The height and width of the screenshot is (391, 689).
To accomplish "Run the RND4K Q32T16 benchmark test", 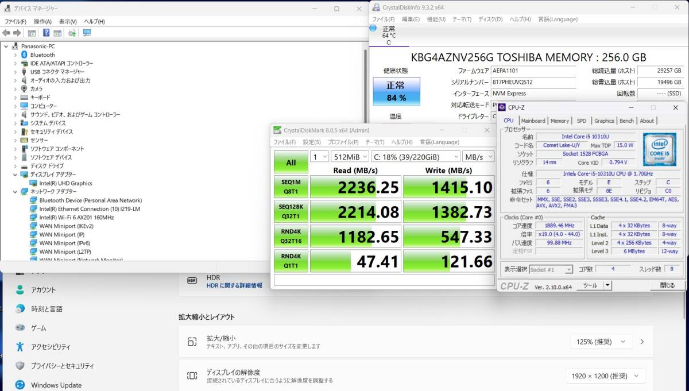I will [x=291, y=237].
